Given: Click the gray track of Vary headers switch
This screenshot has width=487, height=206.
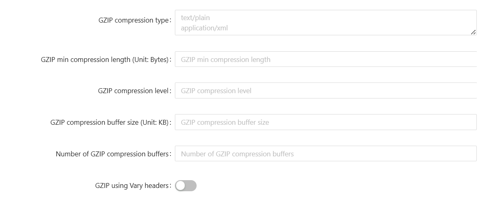Looking at the screenshot, I should pyautogui.click(x=191, y=186).
